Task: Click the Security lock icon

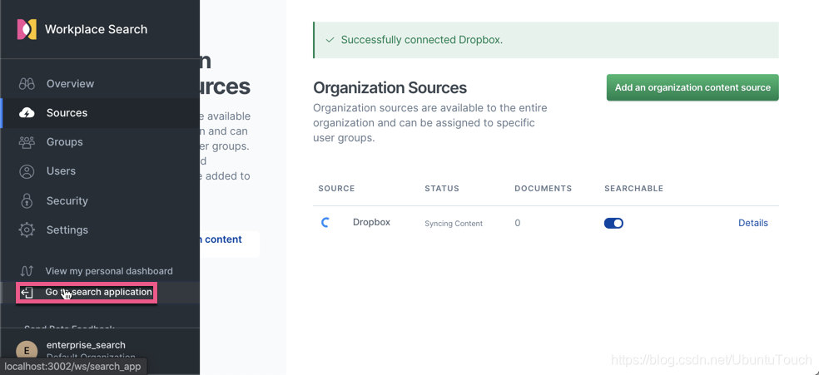Action: [x=27, y=200]
